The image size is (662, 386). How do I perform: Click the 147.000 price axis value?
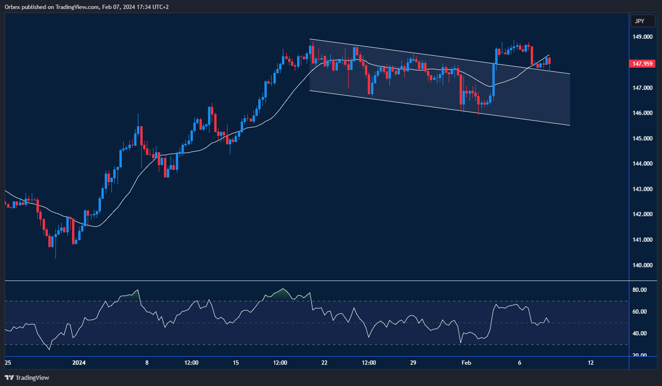pyautogui.click(x=643, y=87)
